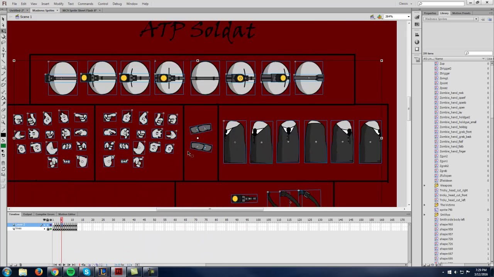Viewport: 494px width, 277px height.
Task: Open the Info panel icon
Action: pos(417,42)
